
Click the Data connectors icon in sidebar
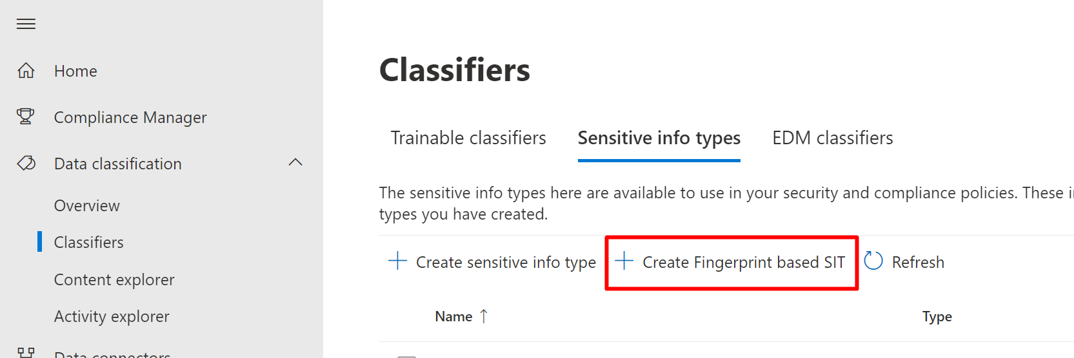pos(26,353)
